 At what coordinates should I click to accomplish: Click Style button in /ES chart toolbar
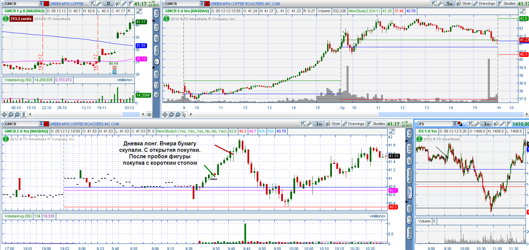[496, 124]
